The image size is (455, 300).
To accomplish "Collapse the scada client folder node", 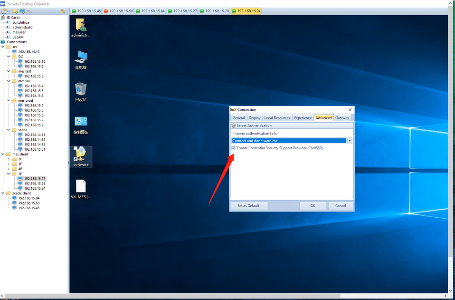I will pyautogui.click(x=3, y=193).
